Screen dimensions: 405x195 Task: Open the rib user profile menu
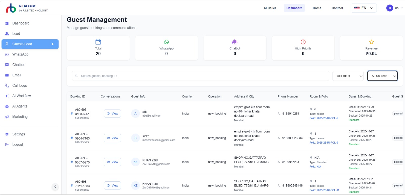click(x=394, y=8)
